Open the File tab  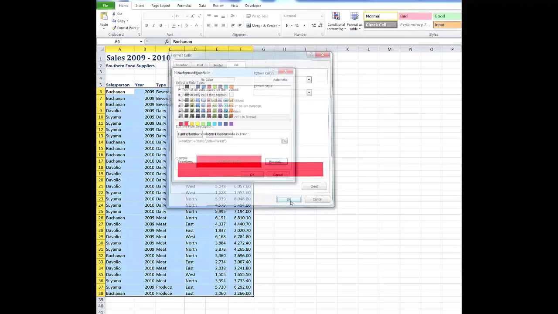pos(105,6)
